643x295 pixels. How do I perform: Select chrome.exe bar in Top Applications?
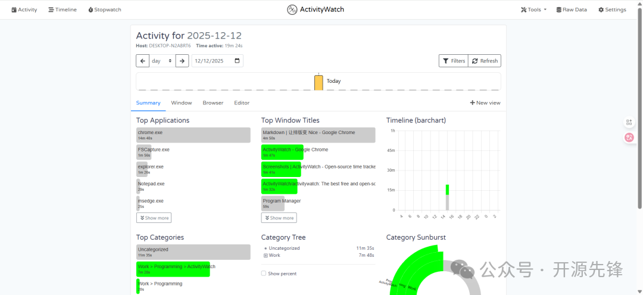coord(193,135)
